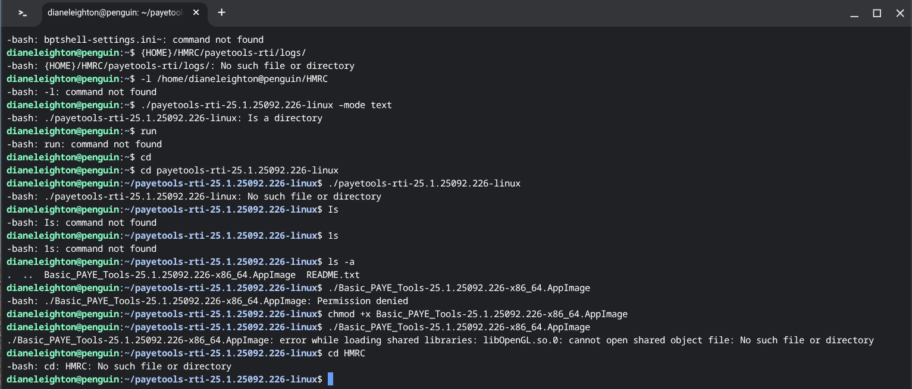Click the 'Is a directory' error message
Screen dimensions: 912x389
[290, 118]
